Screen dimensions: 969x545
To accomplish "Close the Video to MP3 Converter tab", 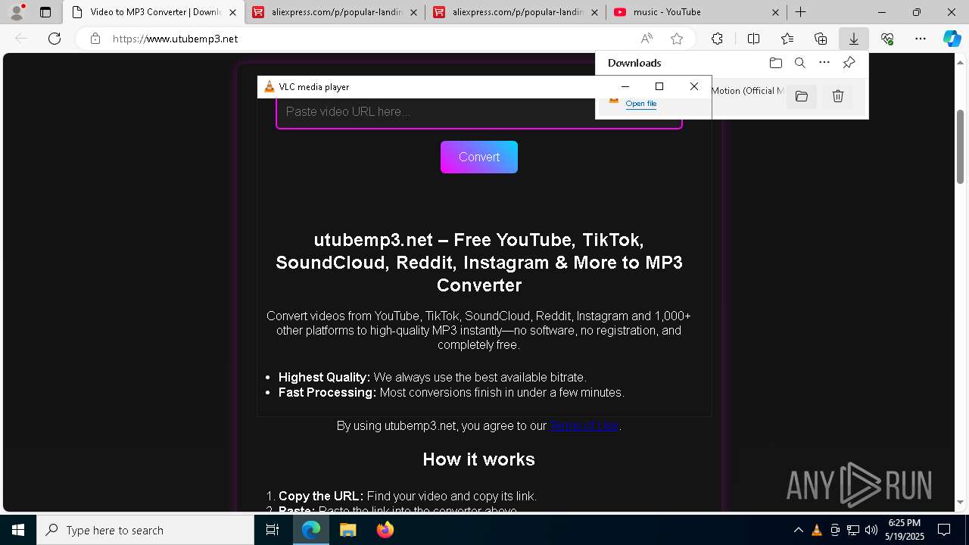I will (233, 12).
